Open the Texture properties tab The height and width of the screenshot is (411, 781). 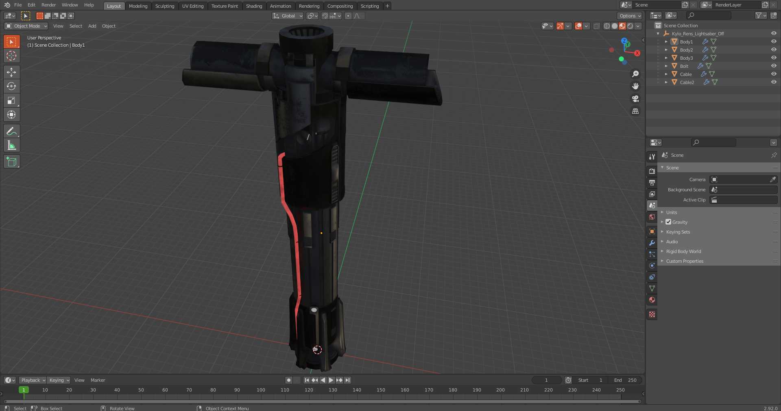pos(652,314)
